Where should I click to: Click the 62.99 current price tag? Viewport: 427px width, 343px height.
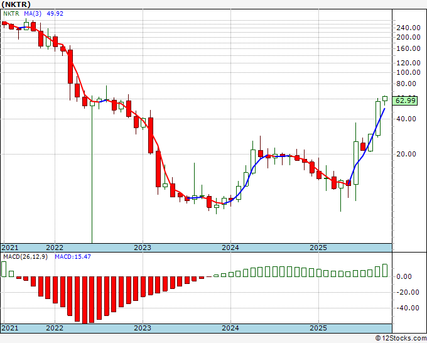tap(405, 101)
